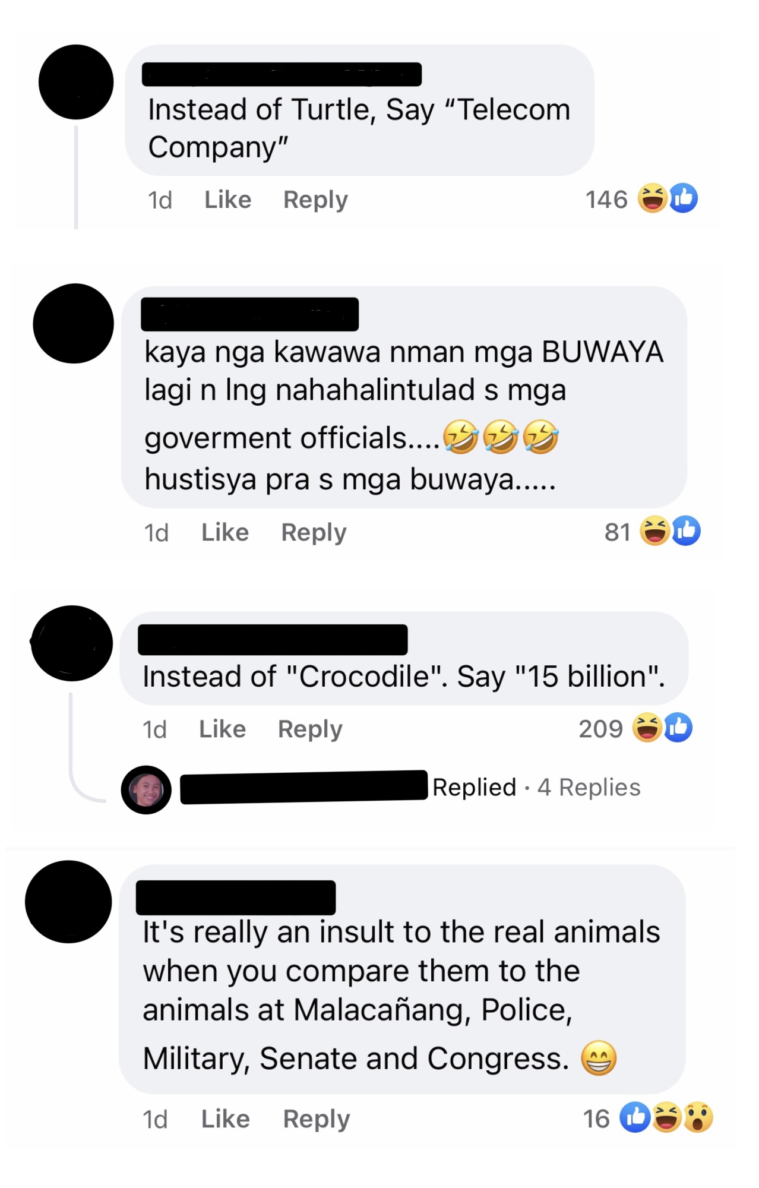Like the Crocodile 15 billion comment
Screen dimensions: 759x1188
click(x=222, y=729)
